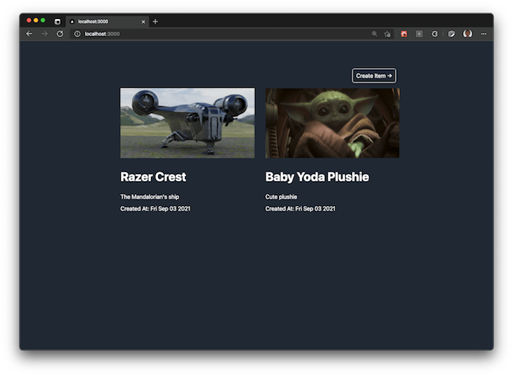Image resolution: width=513 pixels, height=376 pixels.
Task: Open the tab actions icon left of tab
Action: click(58, 22)
